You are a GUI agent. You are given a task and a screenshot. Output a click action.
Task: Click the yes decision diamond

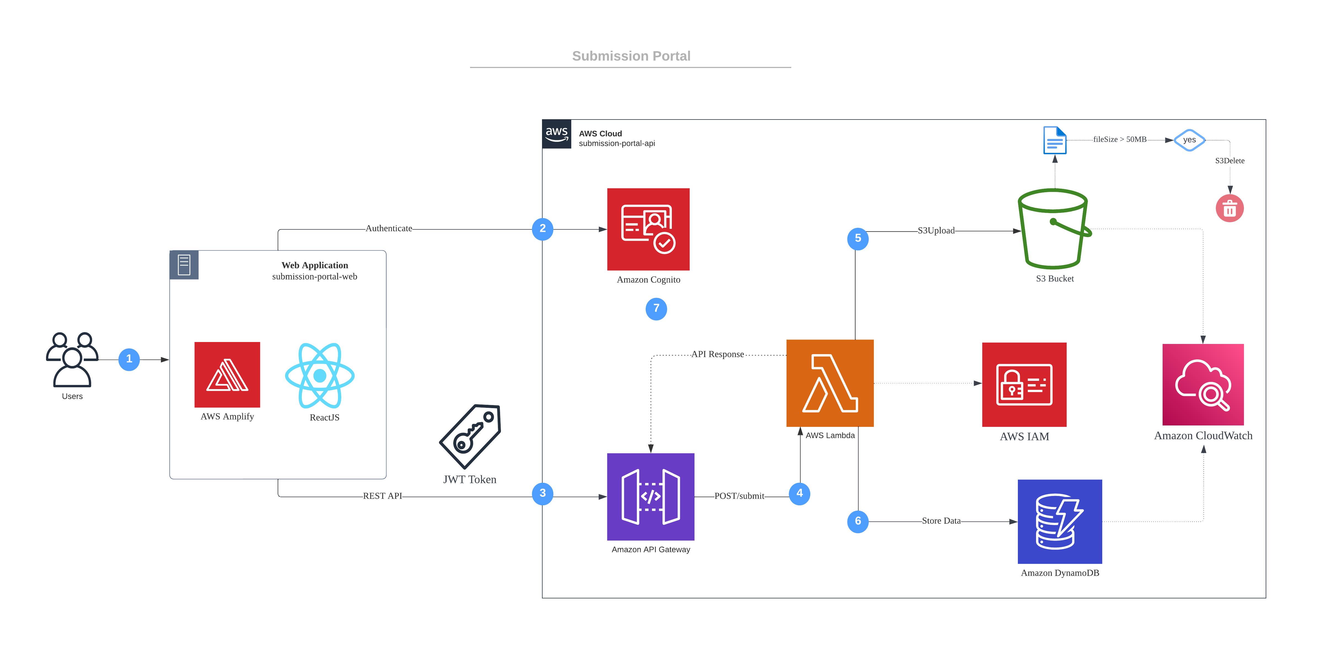[1189, 140]
